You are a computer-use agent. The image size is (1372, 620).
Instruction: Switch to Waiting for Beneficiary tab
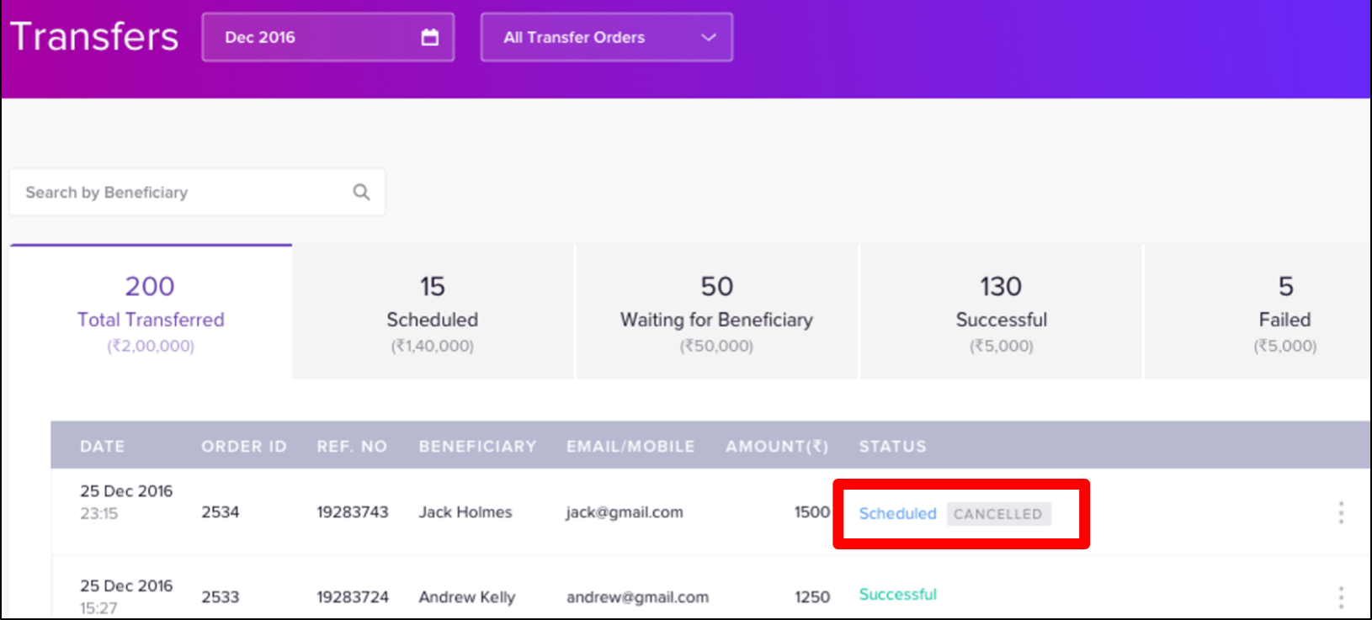tap(716, 312)
